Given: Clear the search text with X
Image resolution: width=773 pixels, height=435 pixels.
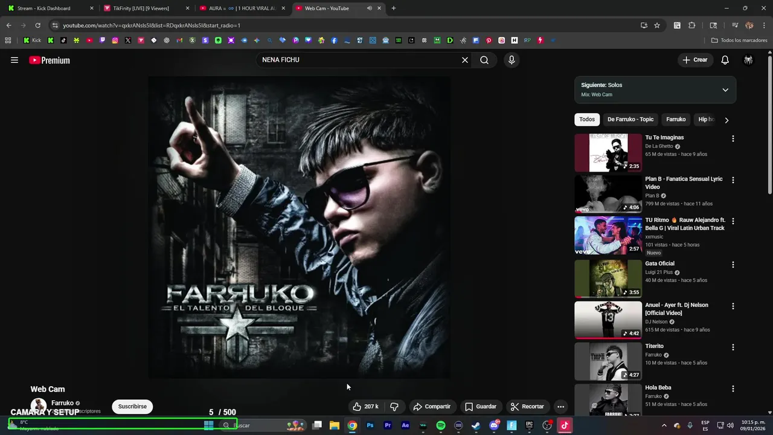Looking at the screenshot, I should coord(465,60).
